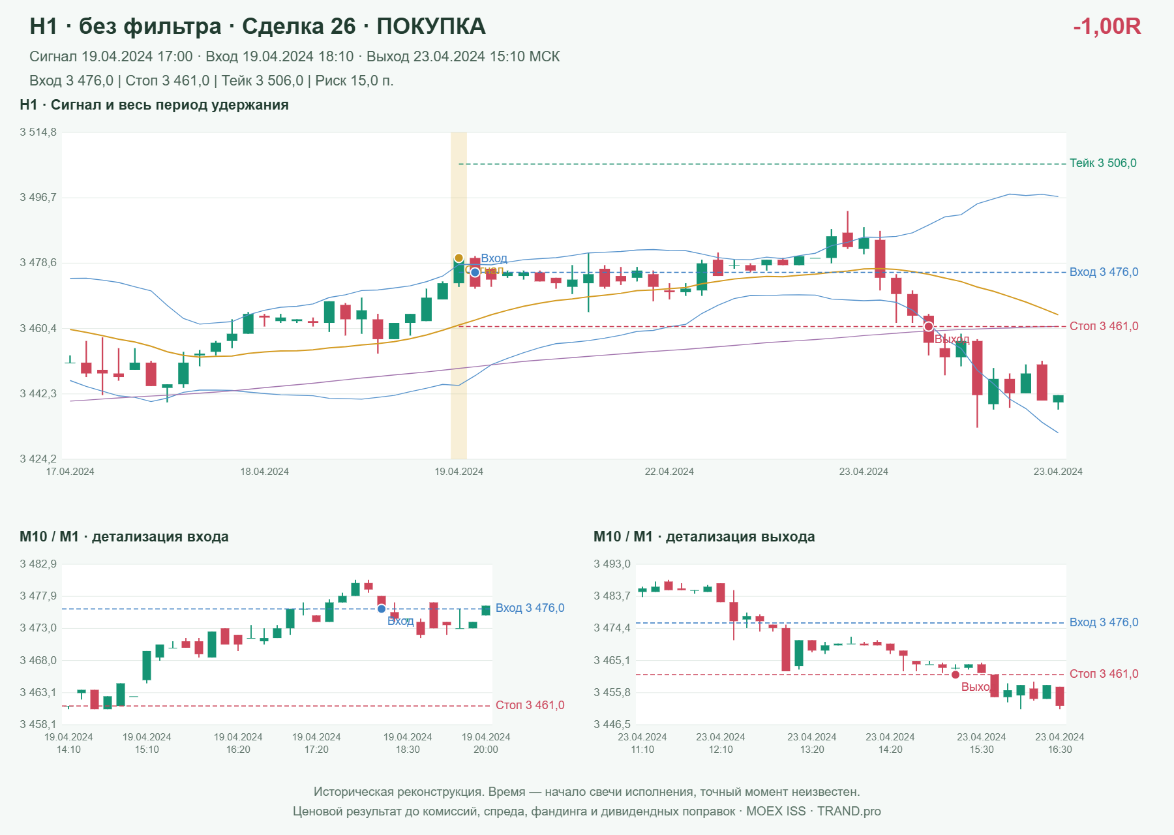Click the 'MOEX ISS · TRAND.pro' footer text
The width and height of the screenshot is (1174, 835).
tap(813, 812)
